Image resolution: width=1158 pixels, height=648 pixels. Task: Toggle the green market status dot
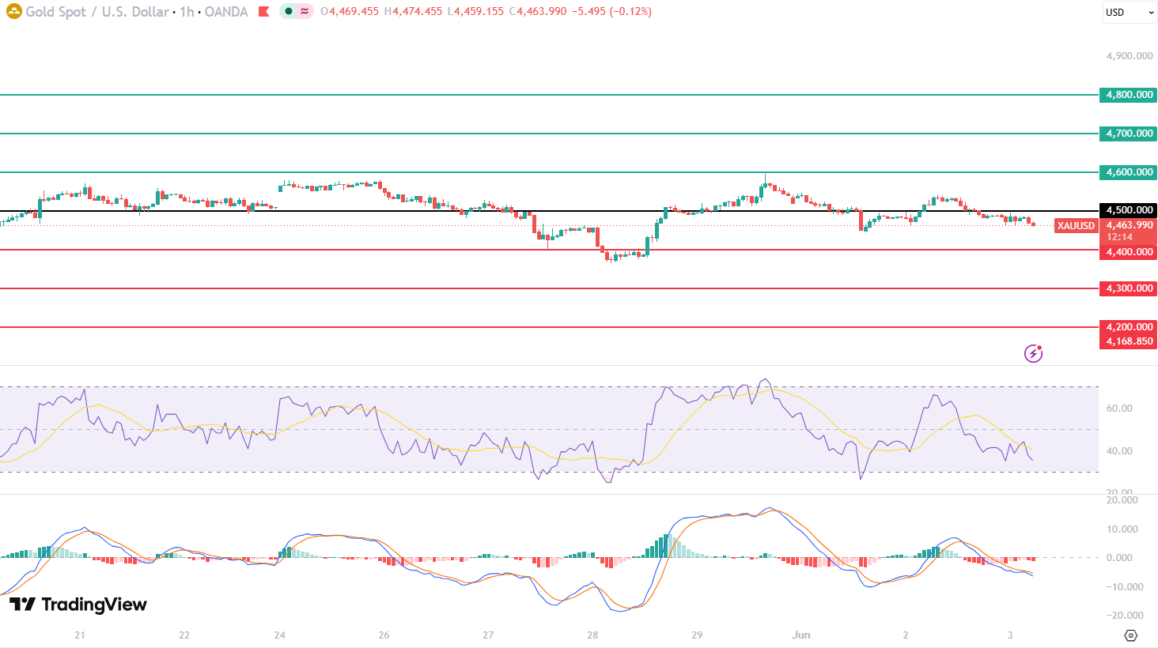[289, 12]
